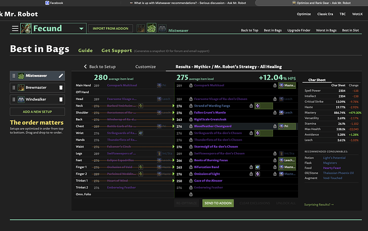Toggle enchant lock on Fallen Grunt's Mantle row

click(x=275, y=113)
